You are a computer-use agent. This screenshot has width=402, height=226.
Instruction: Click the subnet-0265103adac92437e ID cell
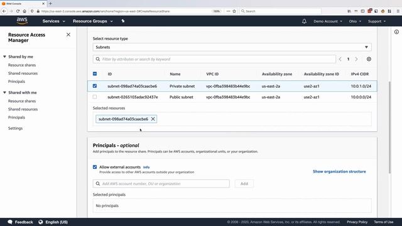[x=133, y=97]
